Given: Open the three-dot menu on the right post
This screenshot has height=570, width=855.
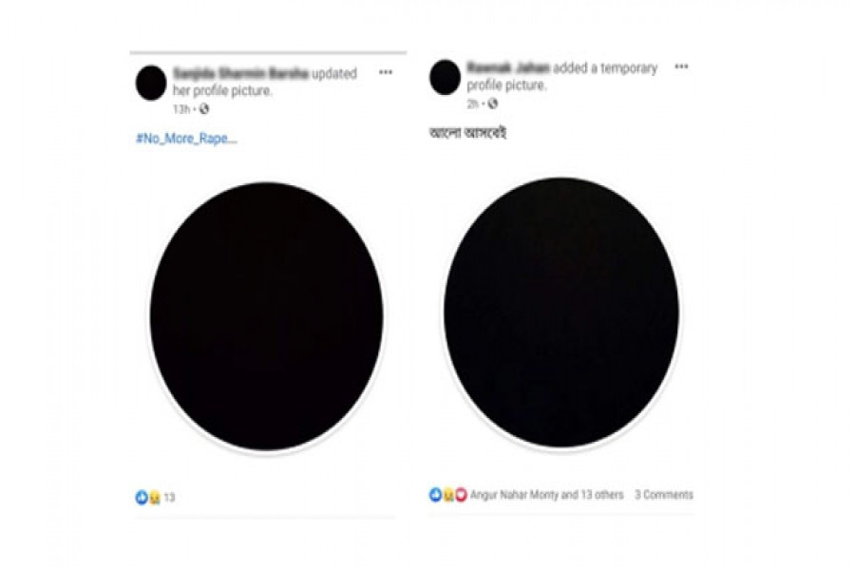Looking at the screenshot, I should [681, 66].
